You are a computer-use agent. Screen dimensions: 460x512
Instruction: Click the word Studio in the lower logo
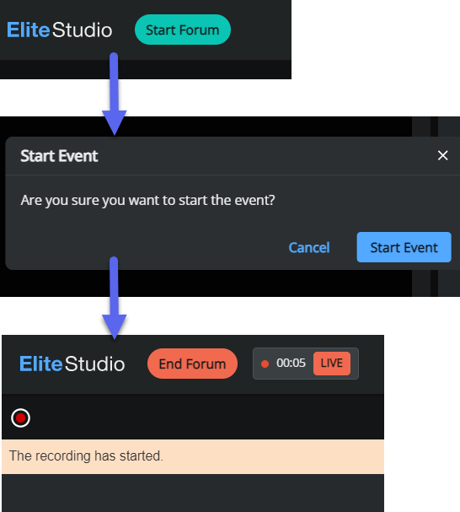pyautogui.click(x=94, y=364)
